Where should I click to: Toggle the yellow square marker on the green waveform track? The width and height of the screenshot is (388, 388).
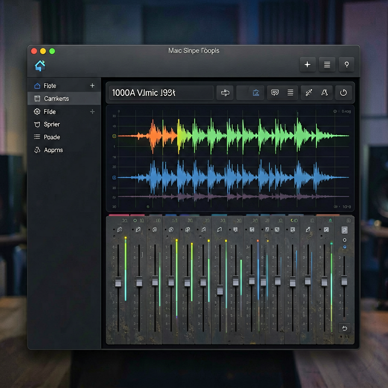click(114, 136)
